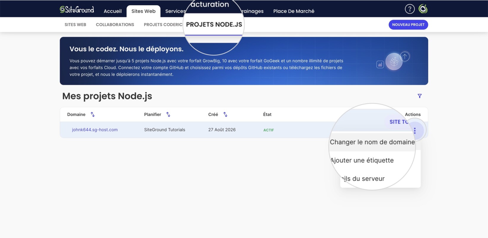Open the projects filter icon
Viewport: 488px width, 238px height.
pos(420,96)
